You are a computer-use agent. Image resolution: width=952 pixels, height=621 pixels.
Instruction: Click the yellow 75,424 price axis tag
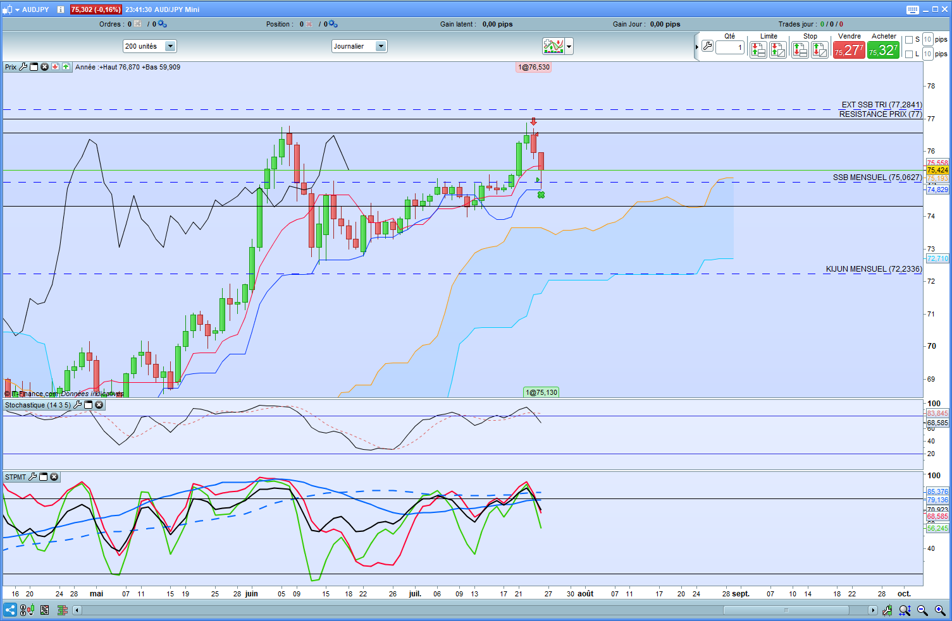click(937, 170)
